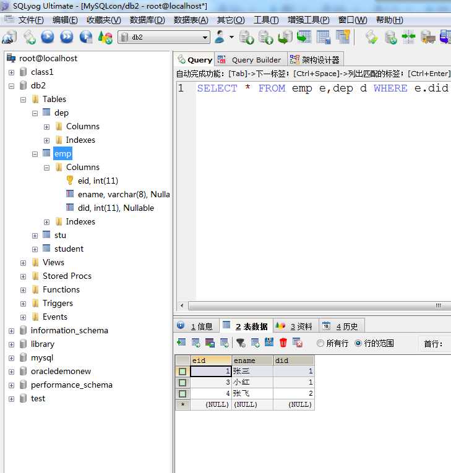Click the primary key icon beside eid column

point(70,181)
